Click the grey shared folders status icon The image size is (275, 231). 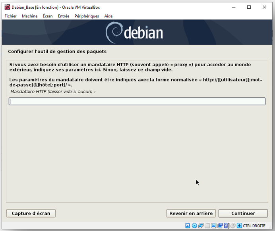(207, 225)
